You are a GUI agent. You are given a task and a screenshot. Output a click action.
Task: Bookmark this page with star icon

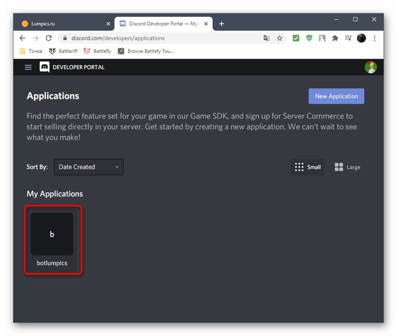(x=280, y=38)
